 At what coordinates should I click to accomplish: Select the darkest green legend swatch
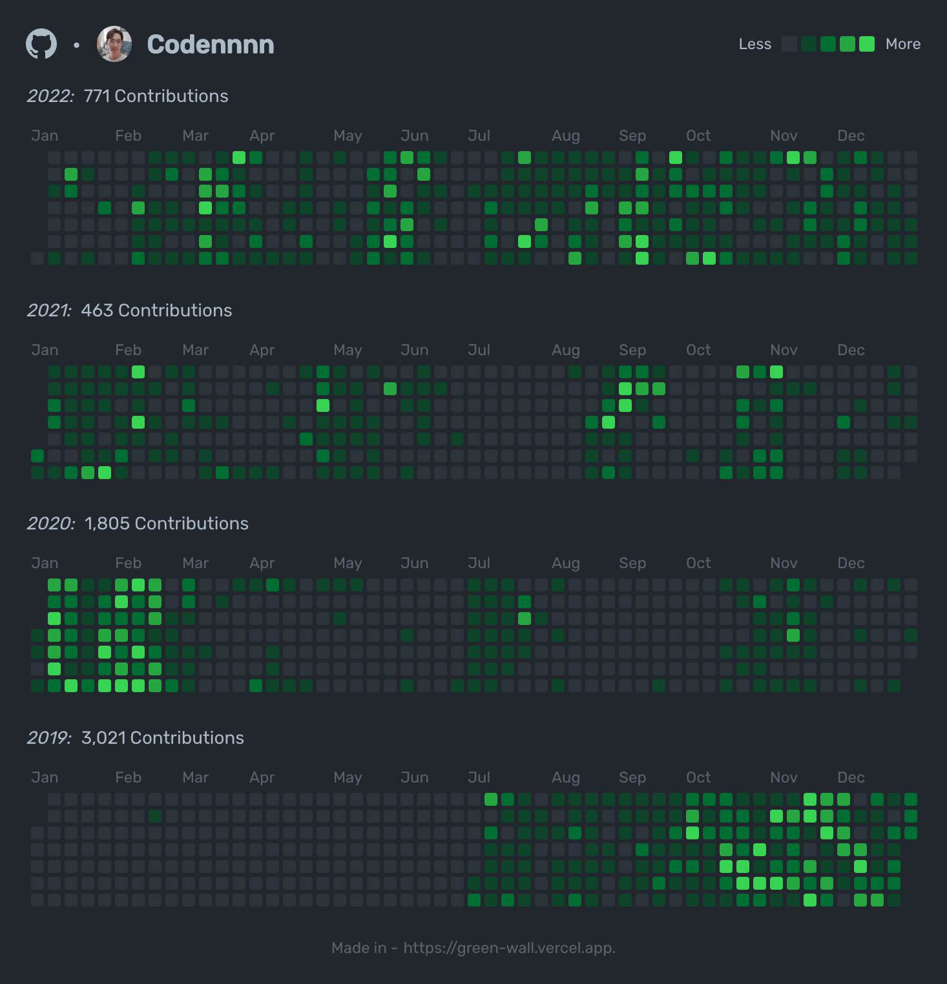coord(808,44)
